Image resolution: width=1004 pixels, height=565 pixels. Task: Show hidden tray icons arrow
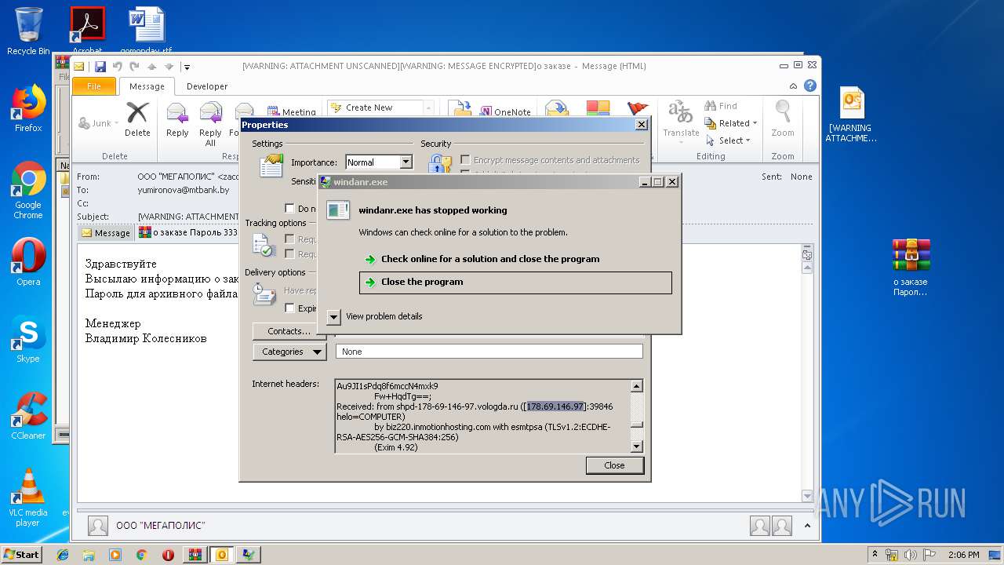pos(875,555)
